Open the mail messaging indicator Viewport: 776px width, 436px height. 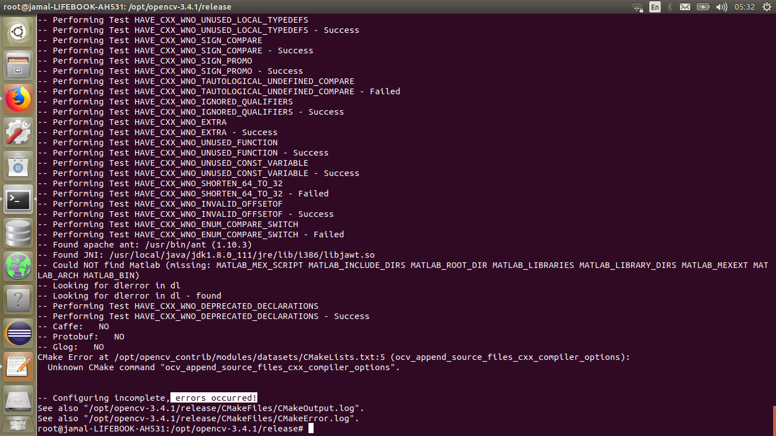coord(685,7)
